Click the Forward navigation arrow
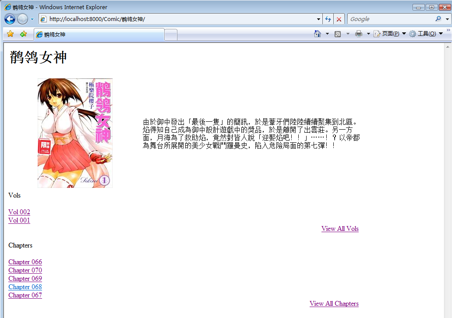The image size is (452, 318). pyautogui.click(x=22, y=19)
